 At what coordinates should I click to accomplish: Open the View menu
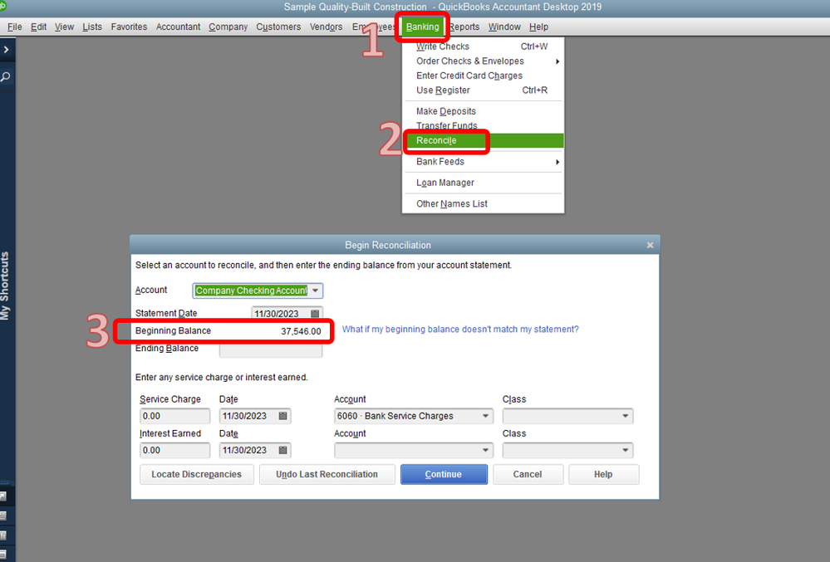point(64,27)
